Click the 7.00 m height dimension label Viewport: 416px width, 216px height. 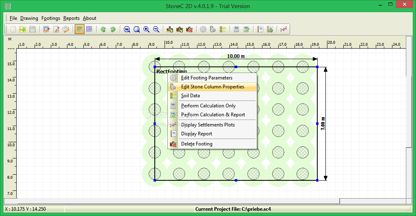[323, 123]
